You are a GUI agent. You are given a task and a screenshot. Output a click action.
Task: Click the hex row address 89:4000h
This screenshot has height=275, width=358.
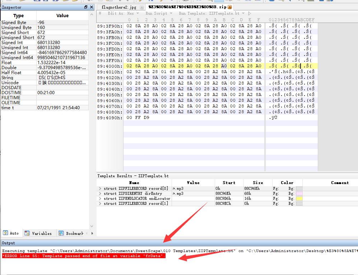click(x=110, y=66)
